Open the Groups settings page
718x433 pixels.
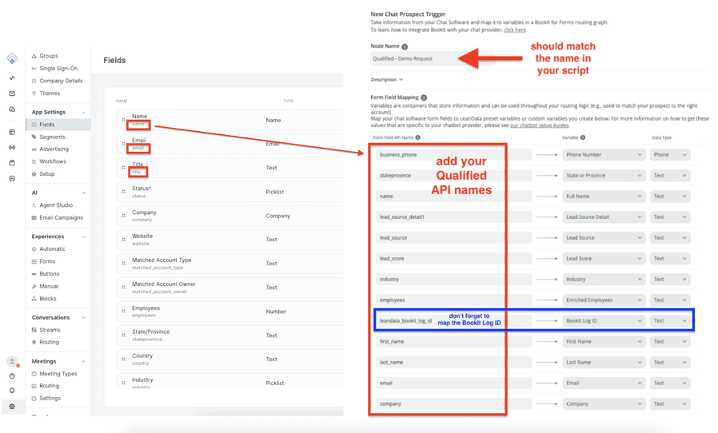(49, 56)
